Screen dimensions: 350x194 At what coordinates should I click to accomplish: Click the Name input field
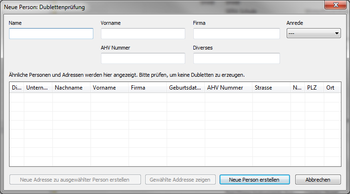51,34
